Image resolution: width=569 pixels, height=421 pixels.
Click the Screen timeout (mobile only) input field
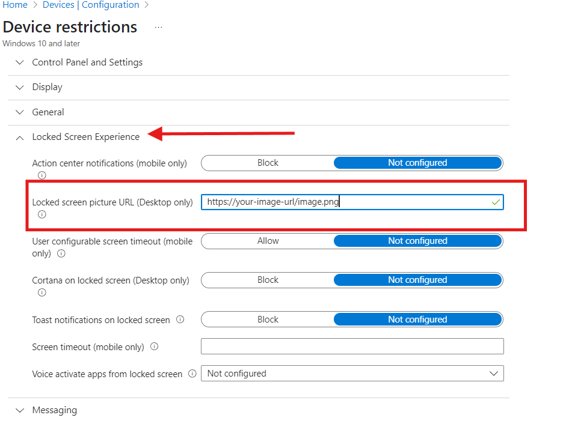[352, 347]
